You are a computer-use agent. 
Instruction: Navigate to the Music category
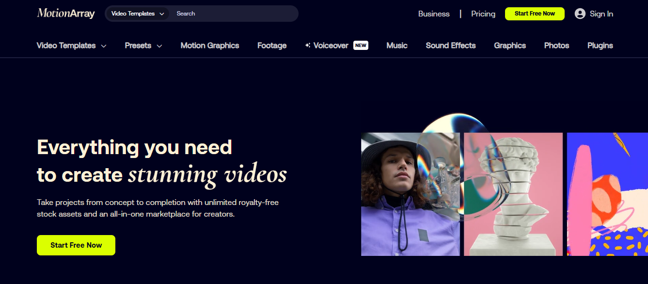point(396,45)
